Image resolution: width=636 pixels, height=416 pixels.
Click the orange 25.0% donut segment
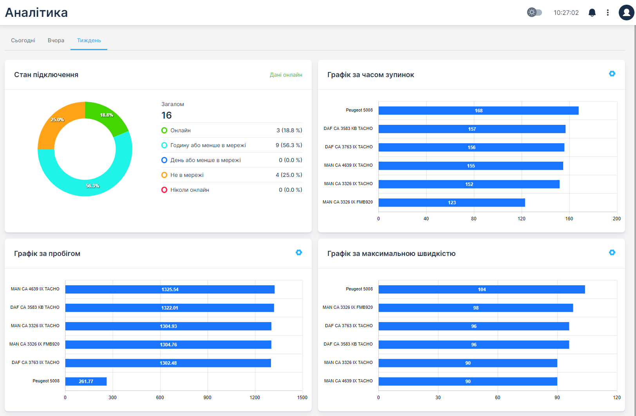coord(58,122)
